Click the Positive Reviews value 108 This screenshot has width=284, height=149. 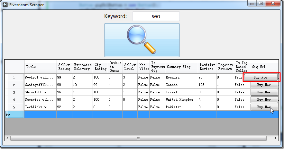click(207, 85)
